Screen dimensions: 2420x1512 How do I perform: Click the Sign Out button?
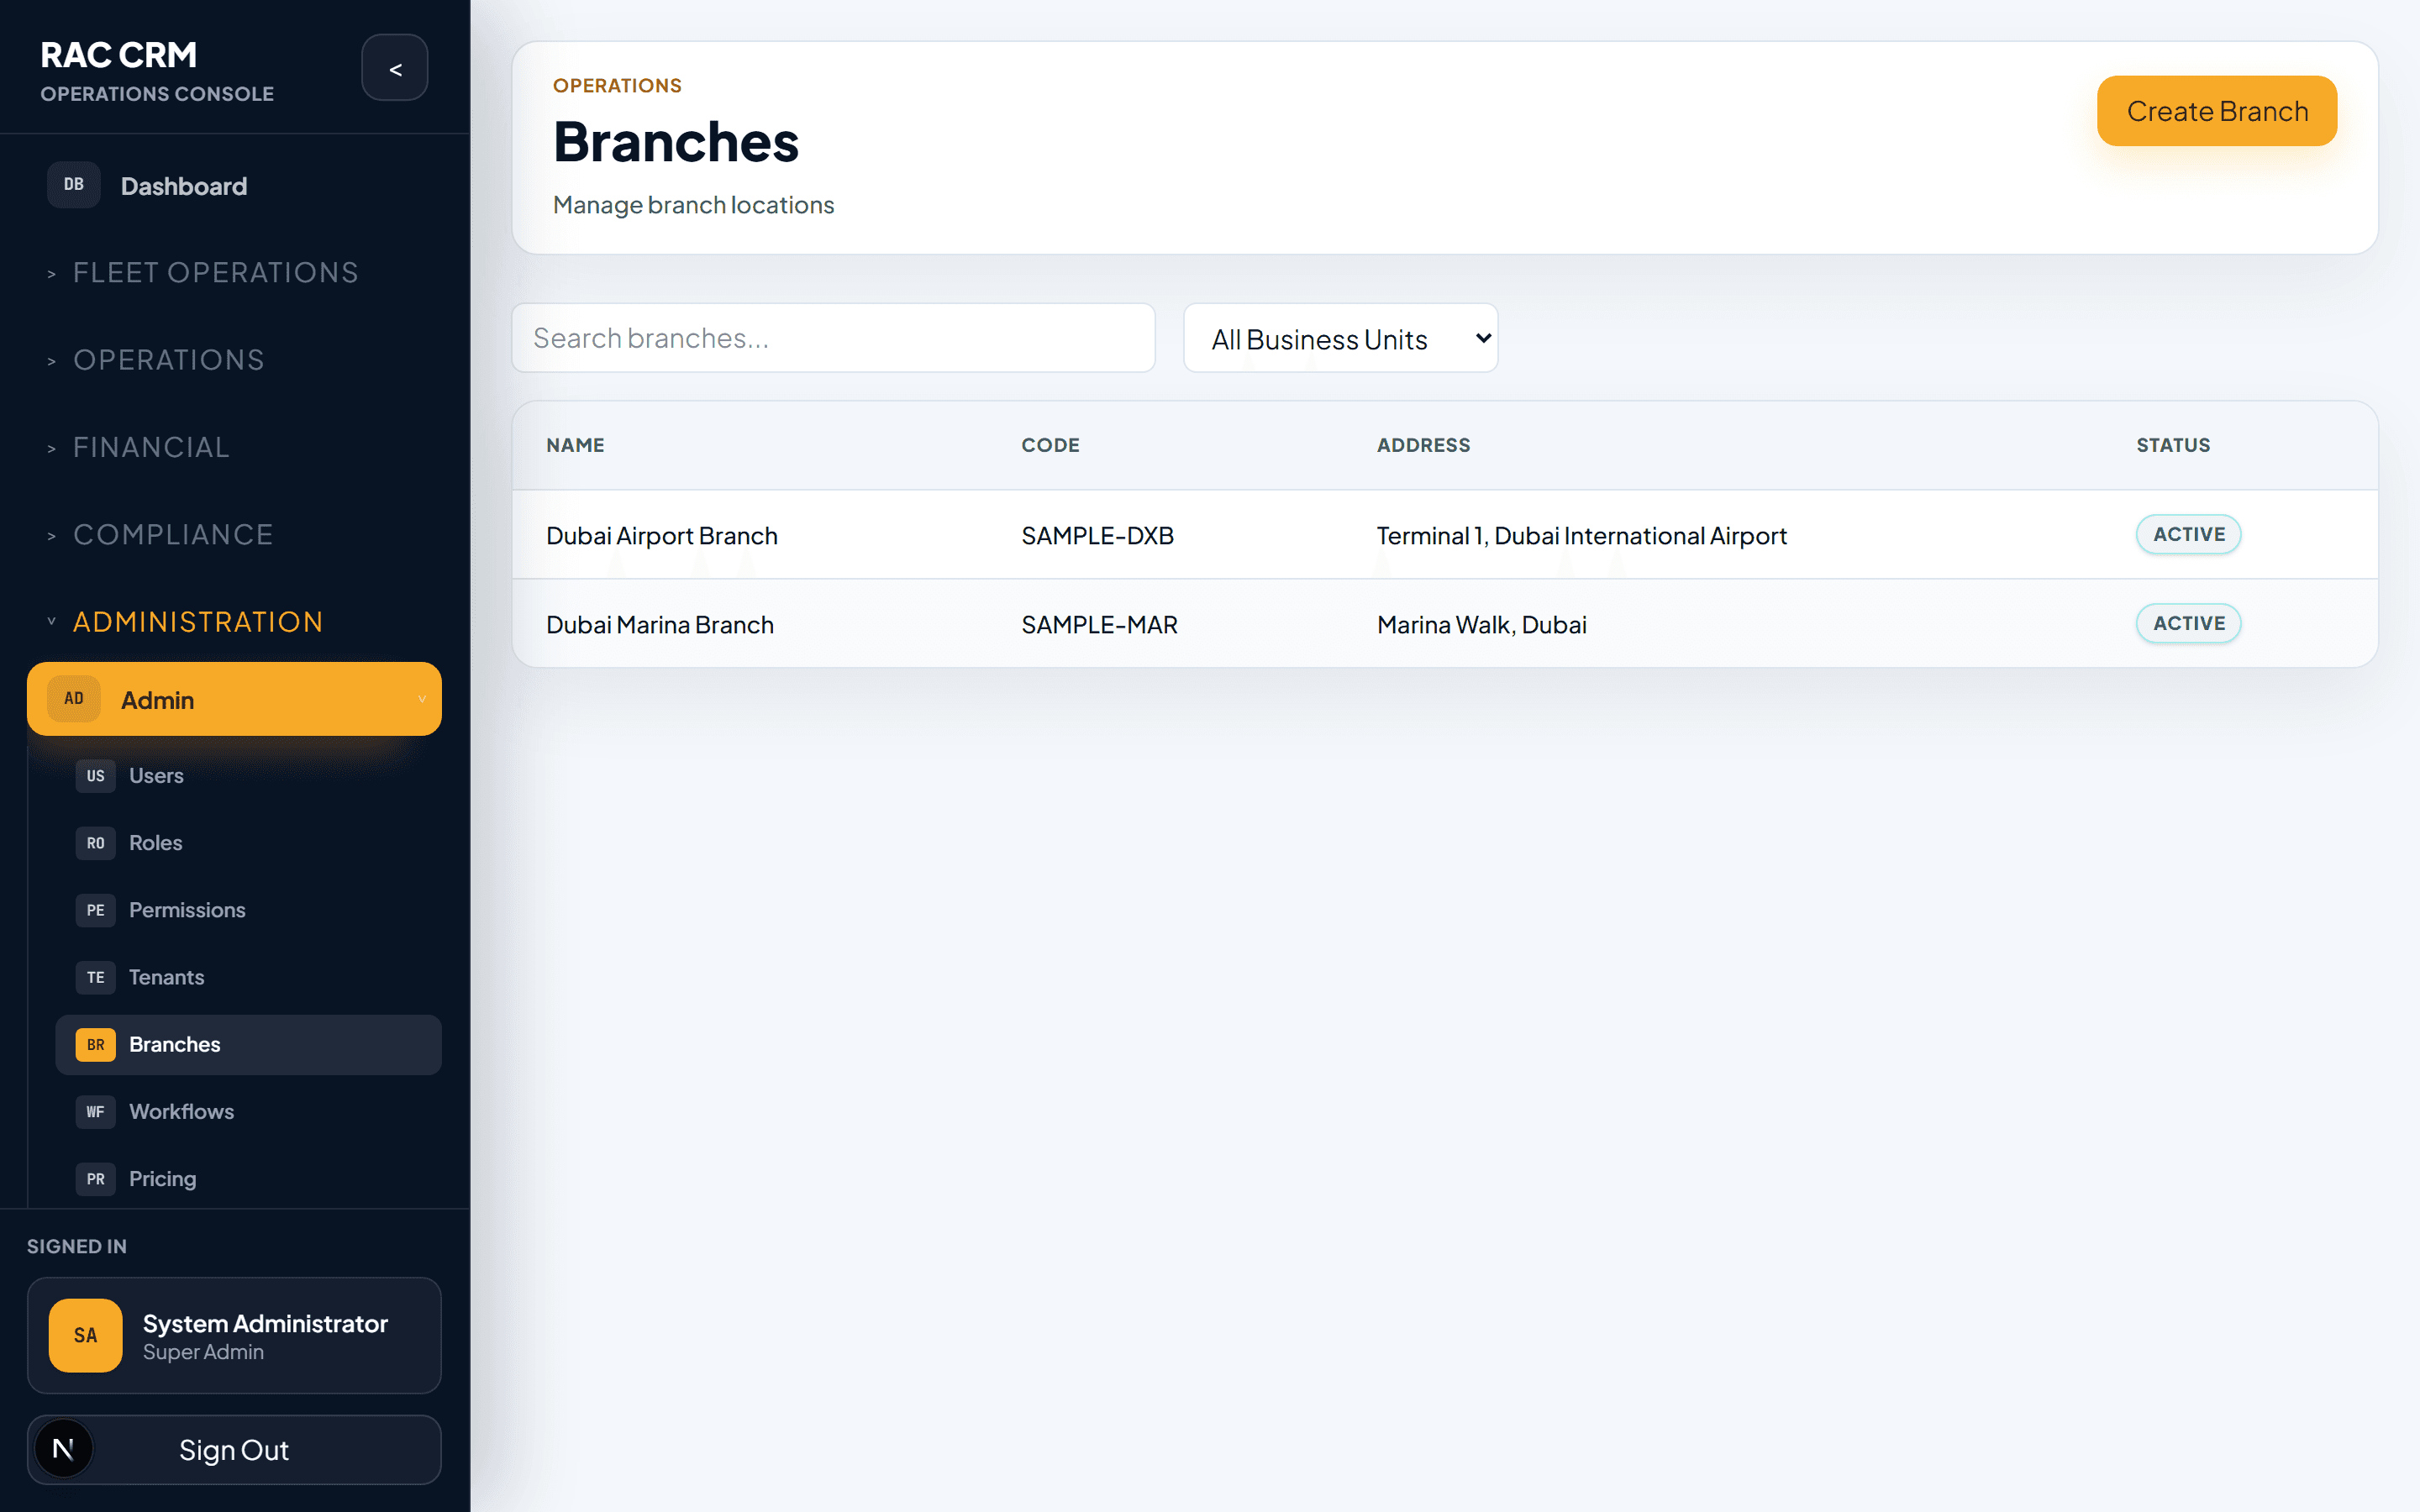(x=234, y=1449)
